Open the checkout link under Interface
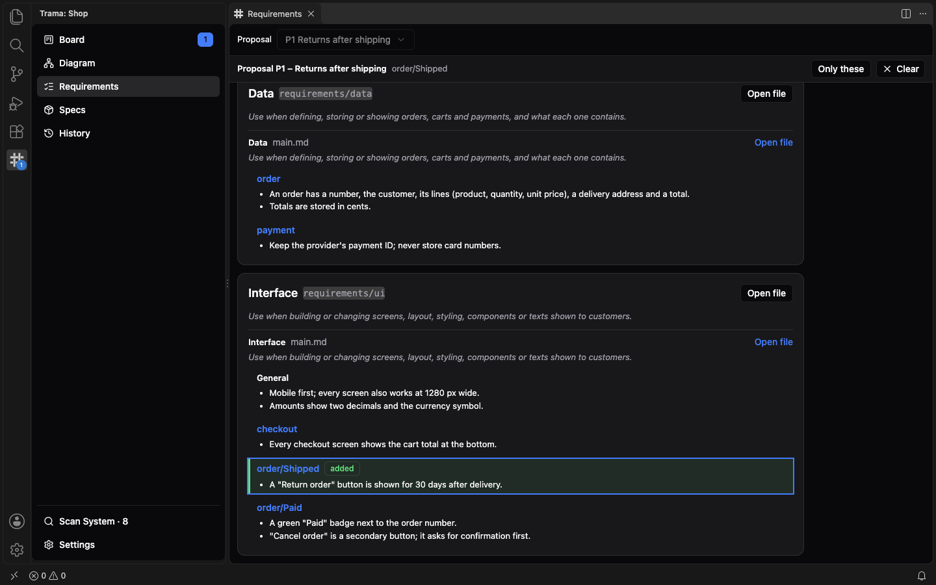The width and height of the screenshot is (936, 585). pyautogui.click(x=277, y=429)
